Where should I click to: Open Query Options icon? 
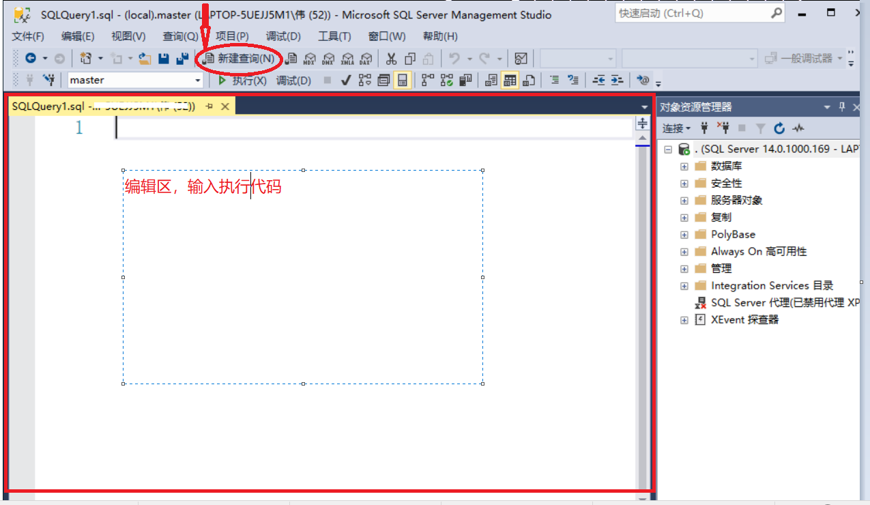tap(383, 80)
